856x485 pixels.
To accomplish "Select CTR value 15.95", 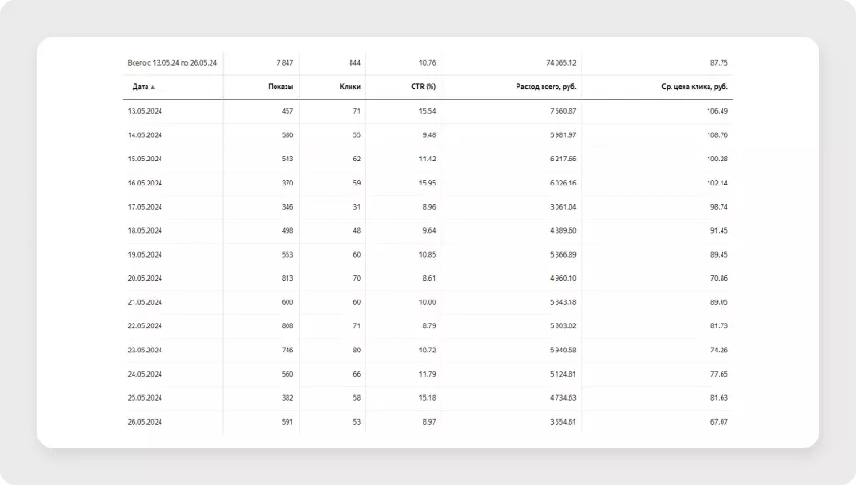I will (428, 183).
